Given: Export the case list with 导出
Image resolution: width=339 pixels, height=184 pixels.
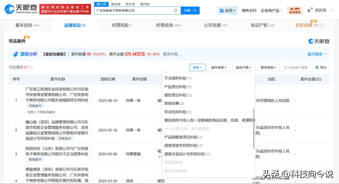Looking at the screenshot, I should (x=321, y=68).
